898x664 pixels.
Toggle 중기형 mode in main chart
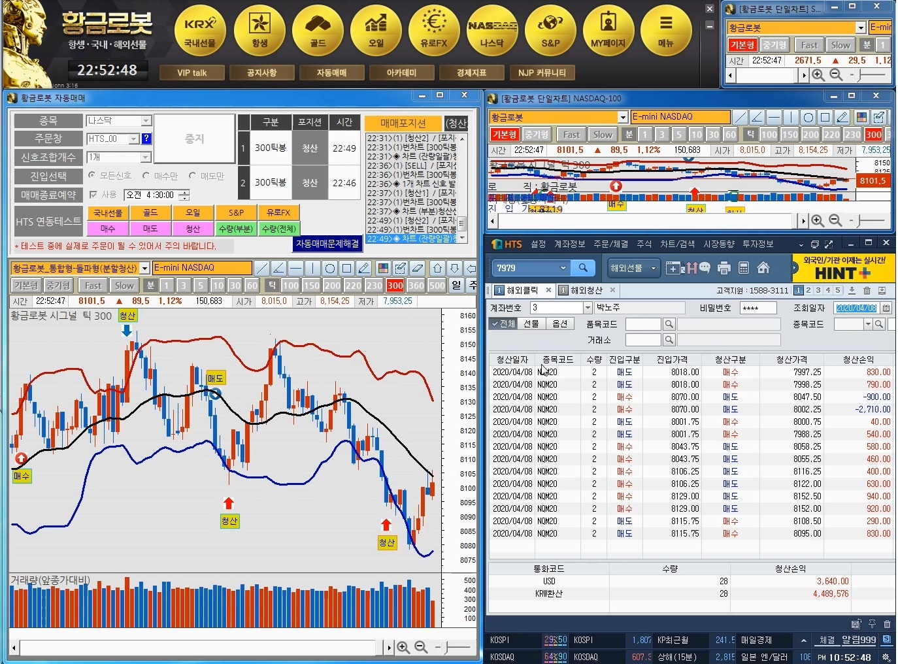pyautogui.click(x=58, y=286)
